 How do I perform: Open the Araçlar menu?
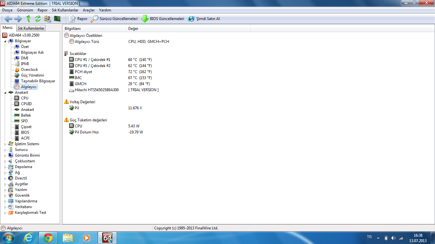(x=89, y=10)
